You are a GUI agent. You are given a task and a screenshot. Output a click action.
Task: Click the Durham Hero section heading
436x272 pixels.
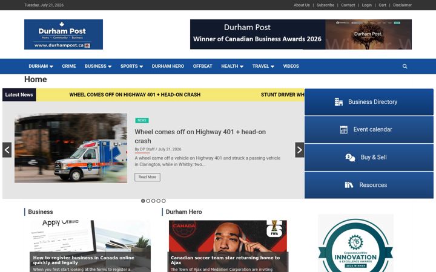[x=184, y=212]
